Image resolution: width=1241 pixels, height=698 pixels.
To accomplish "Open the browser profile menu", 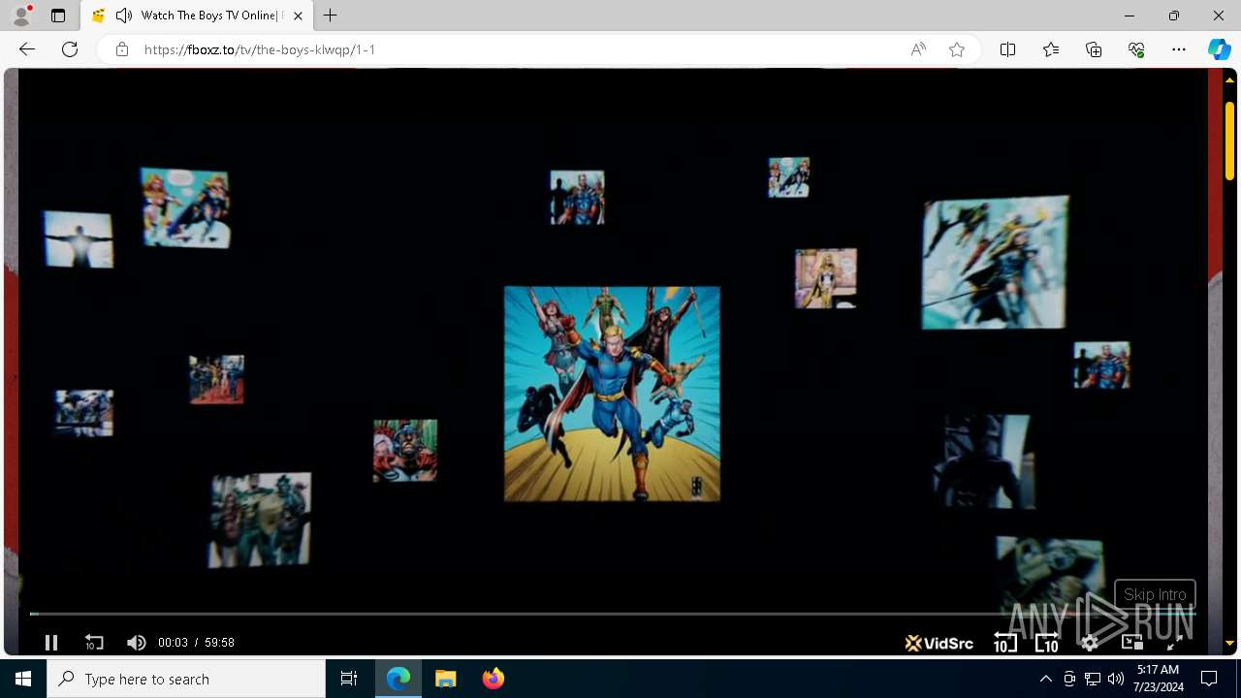I will click(x=21, y=16).
